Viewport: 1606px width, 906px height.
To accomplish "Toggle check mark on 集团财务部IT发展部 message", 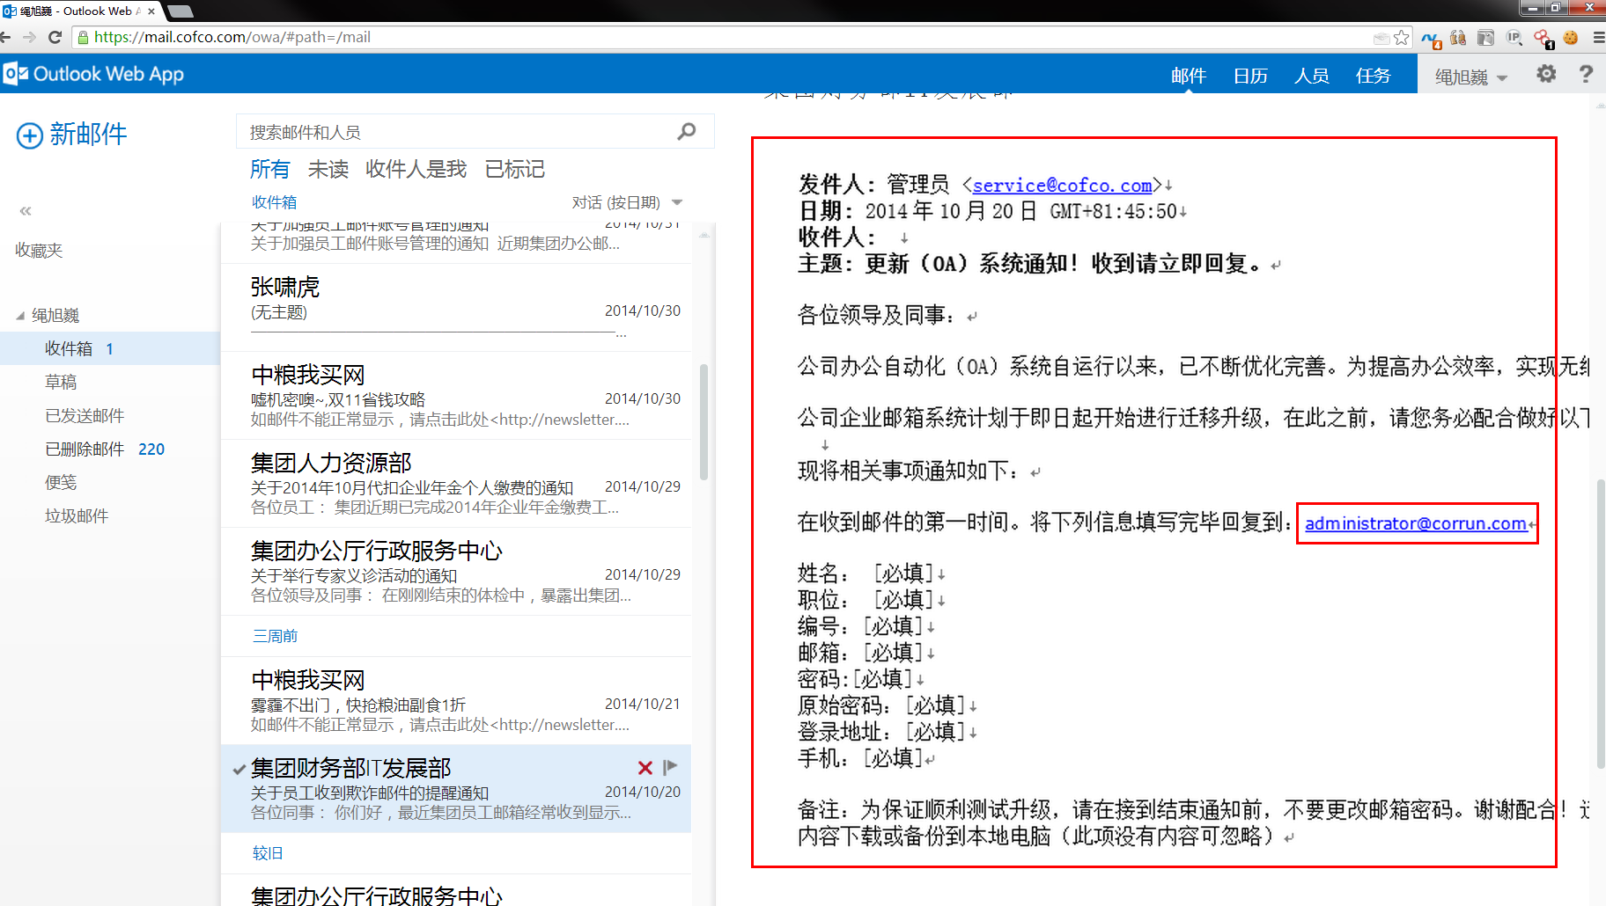I will [x=239, y=769].
